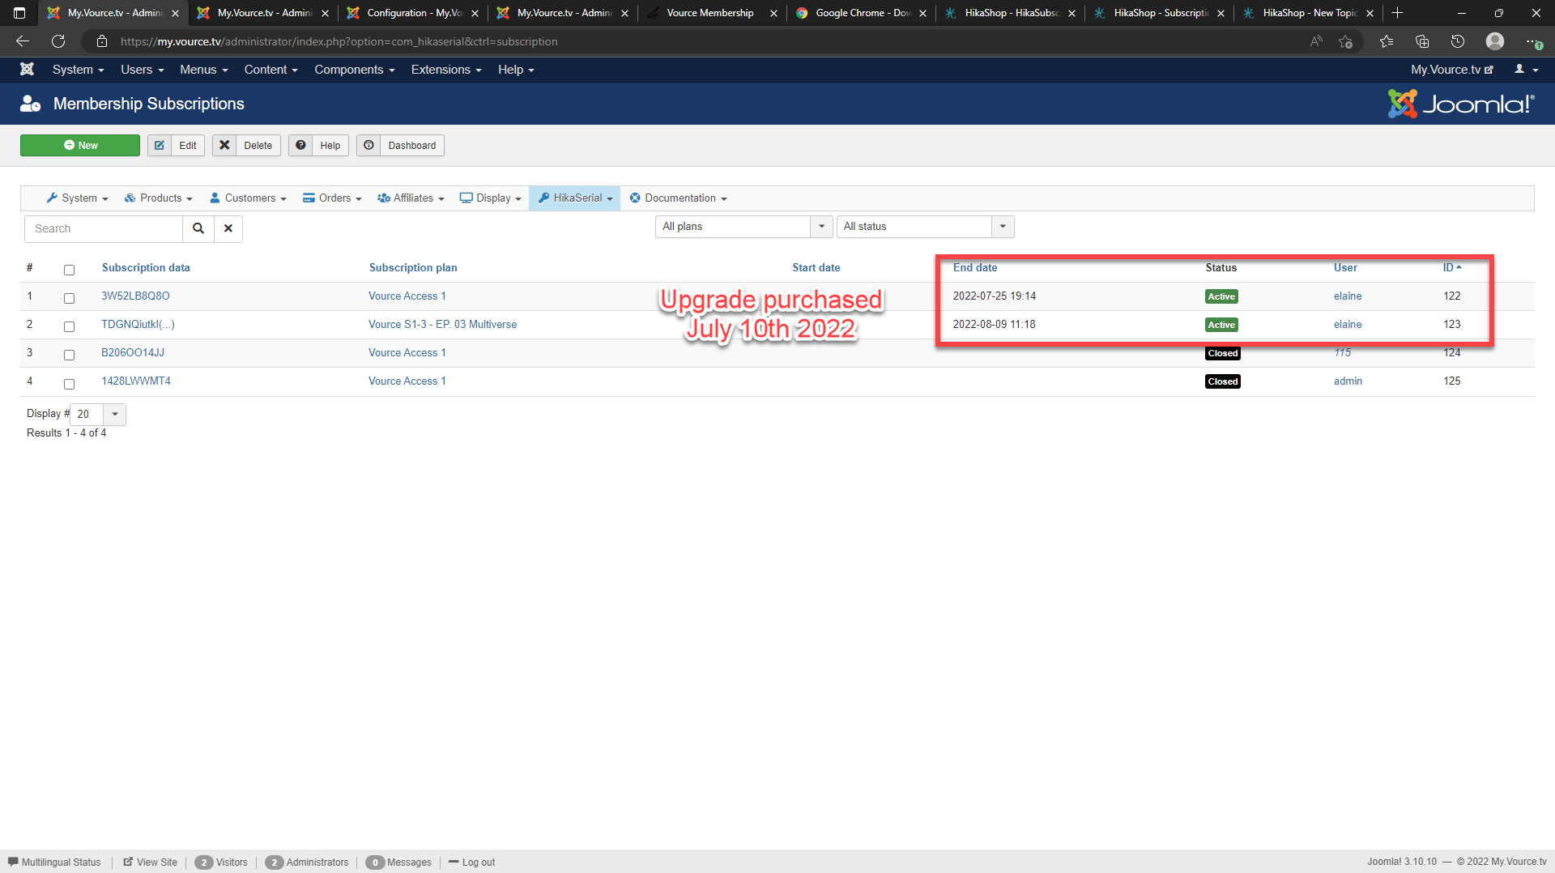Sort by the ID column header
The height and width of the screenshot is (873, 1555).
pyautogui.click(x=1452, y=268)
